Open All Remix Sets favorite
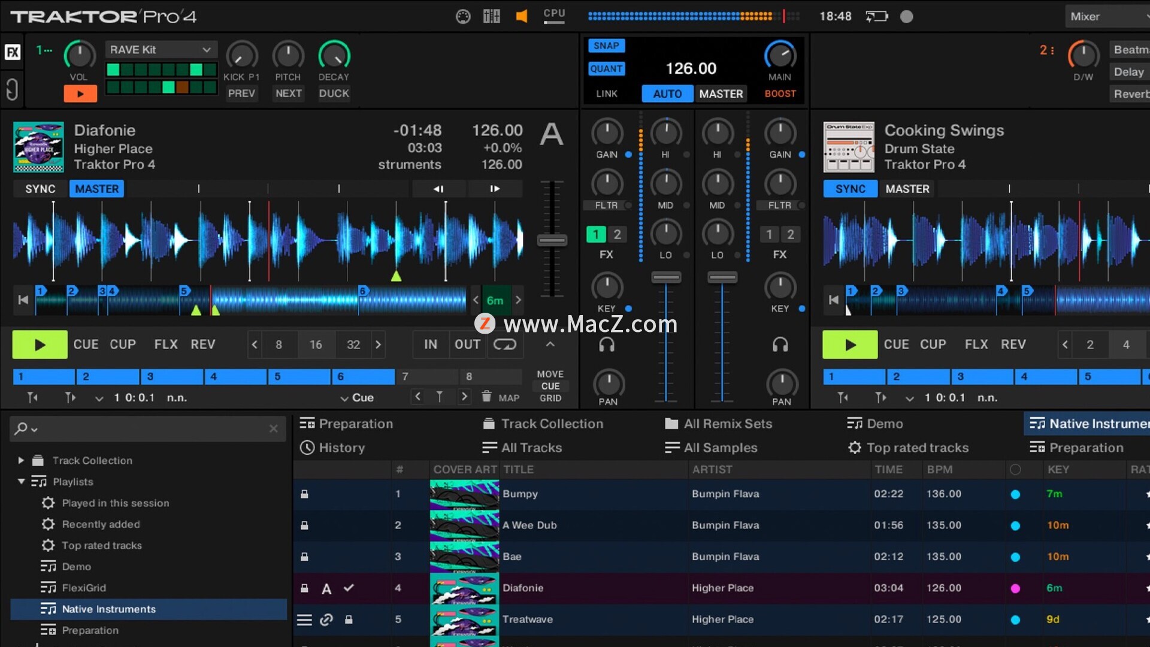 pos(718,424)
